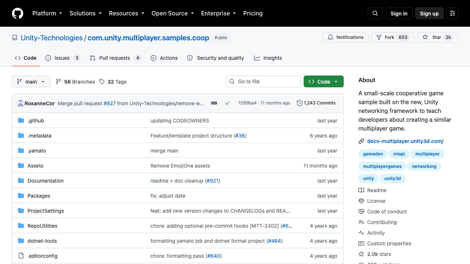The height and width of the screenshot is (264, 470).
Task: Select the multiplayergames topic tag
Action: tap(382, 166)
